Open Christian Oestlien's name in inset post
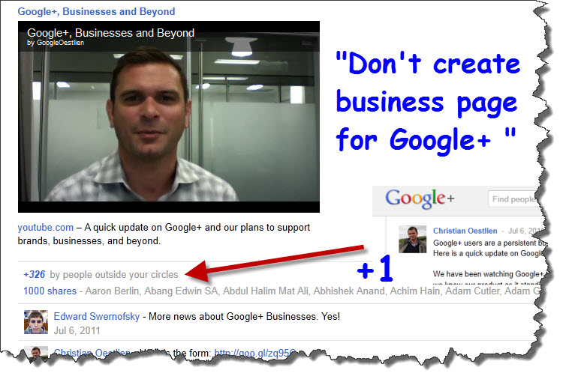Viewport: 566px width, 382px height. (x=465, y=231)
